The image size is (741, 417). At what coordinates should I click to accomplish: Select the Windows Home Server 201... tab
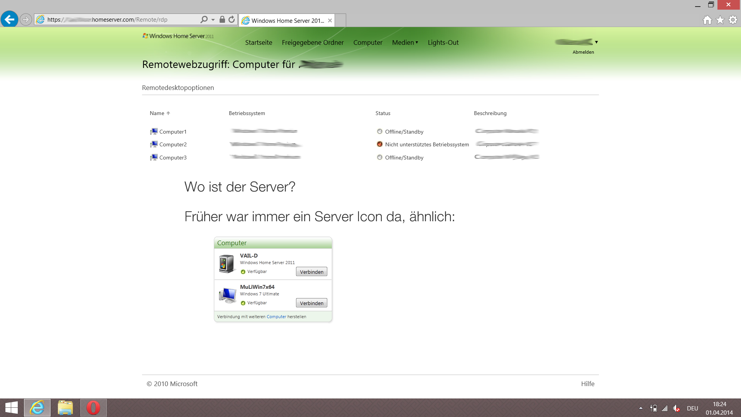coord(287,20)
